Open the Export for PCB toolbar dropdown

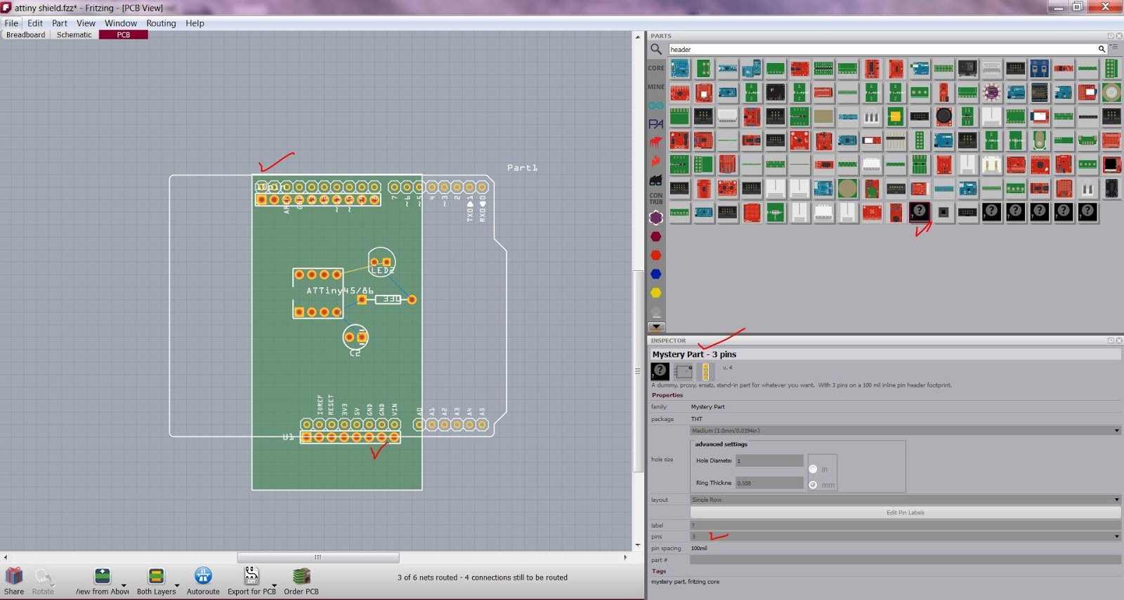point(274,585)
